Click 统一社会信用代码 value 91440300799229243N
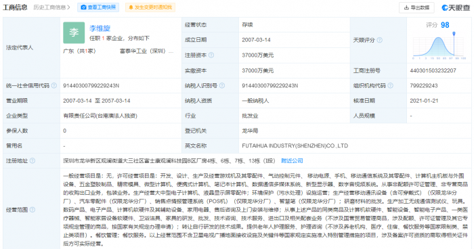The width and height of the screenshot is (474, 249). pyautogui.click(x=91, y=85)
